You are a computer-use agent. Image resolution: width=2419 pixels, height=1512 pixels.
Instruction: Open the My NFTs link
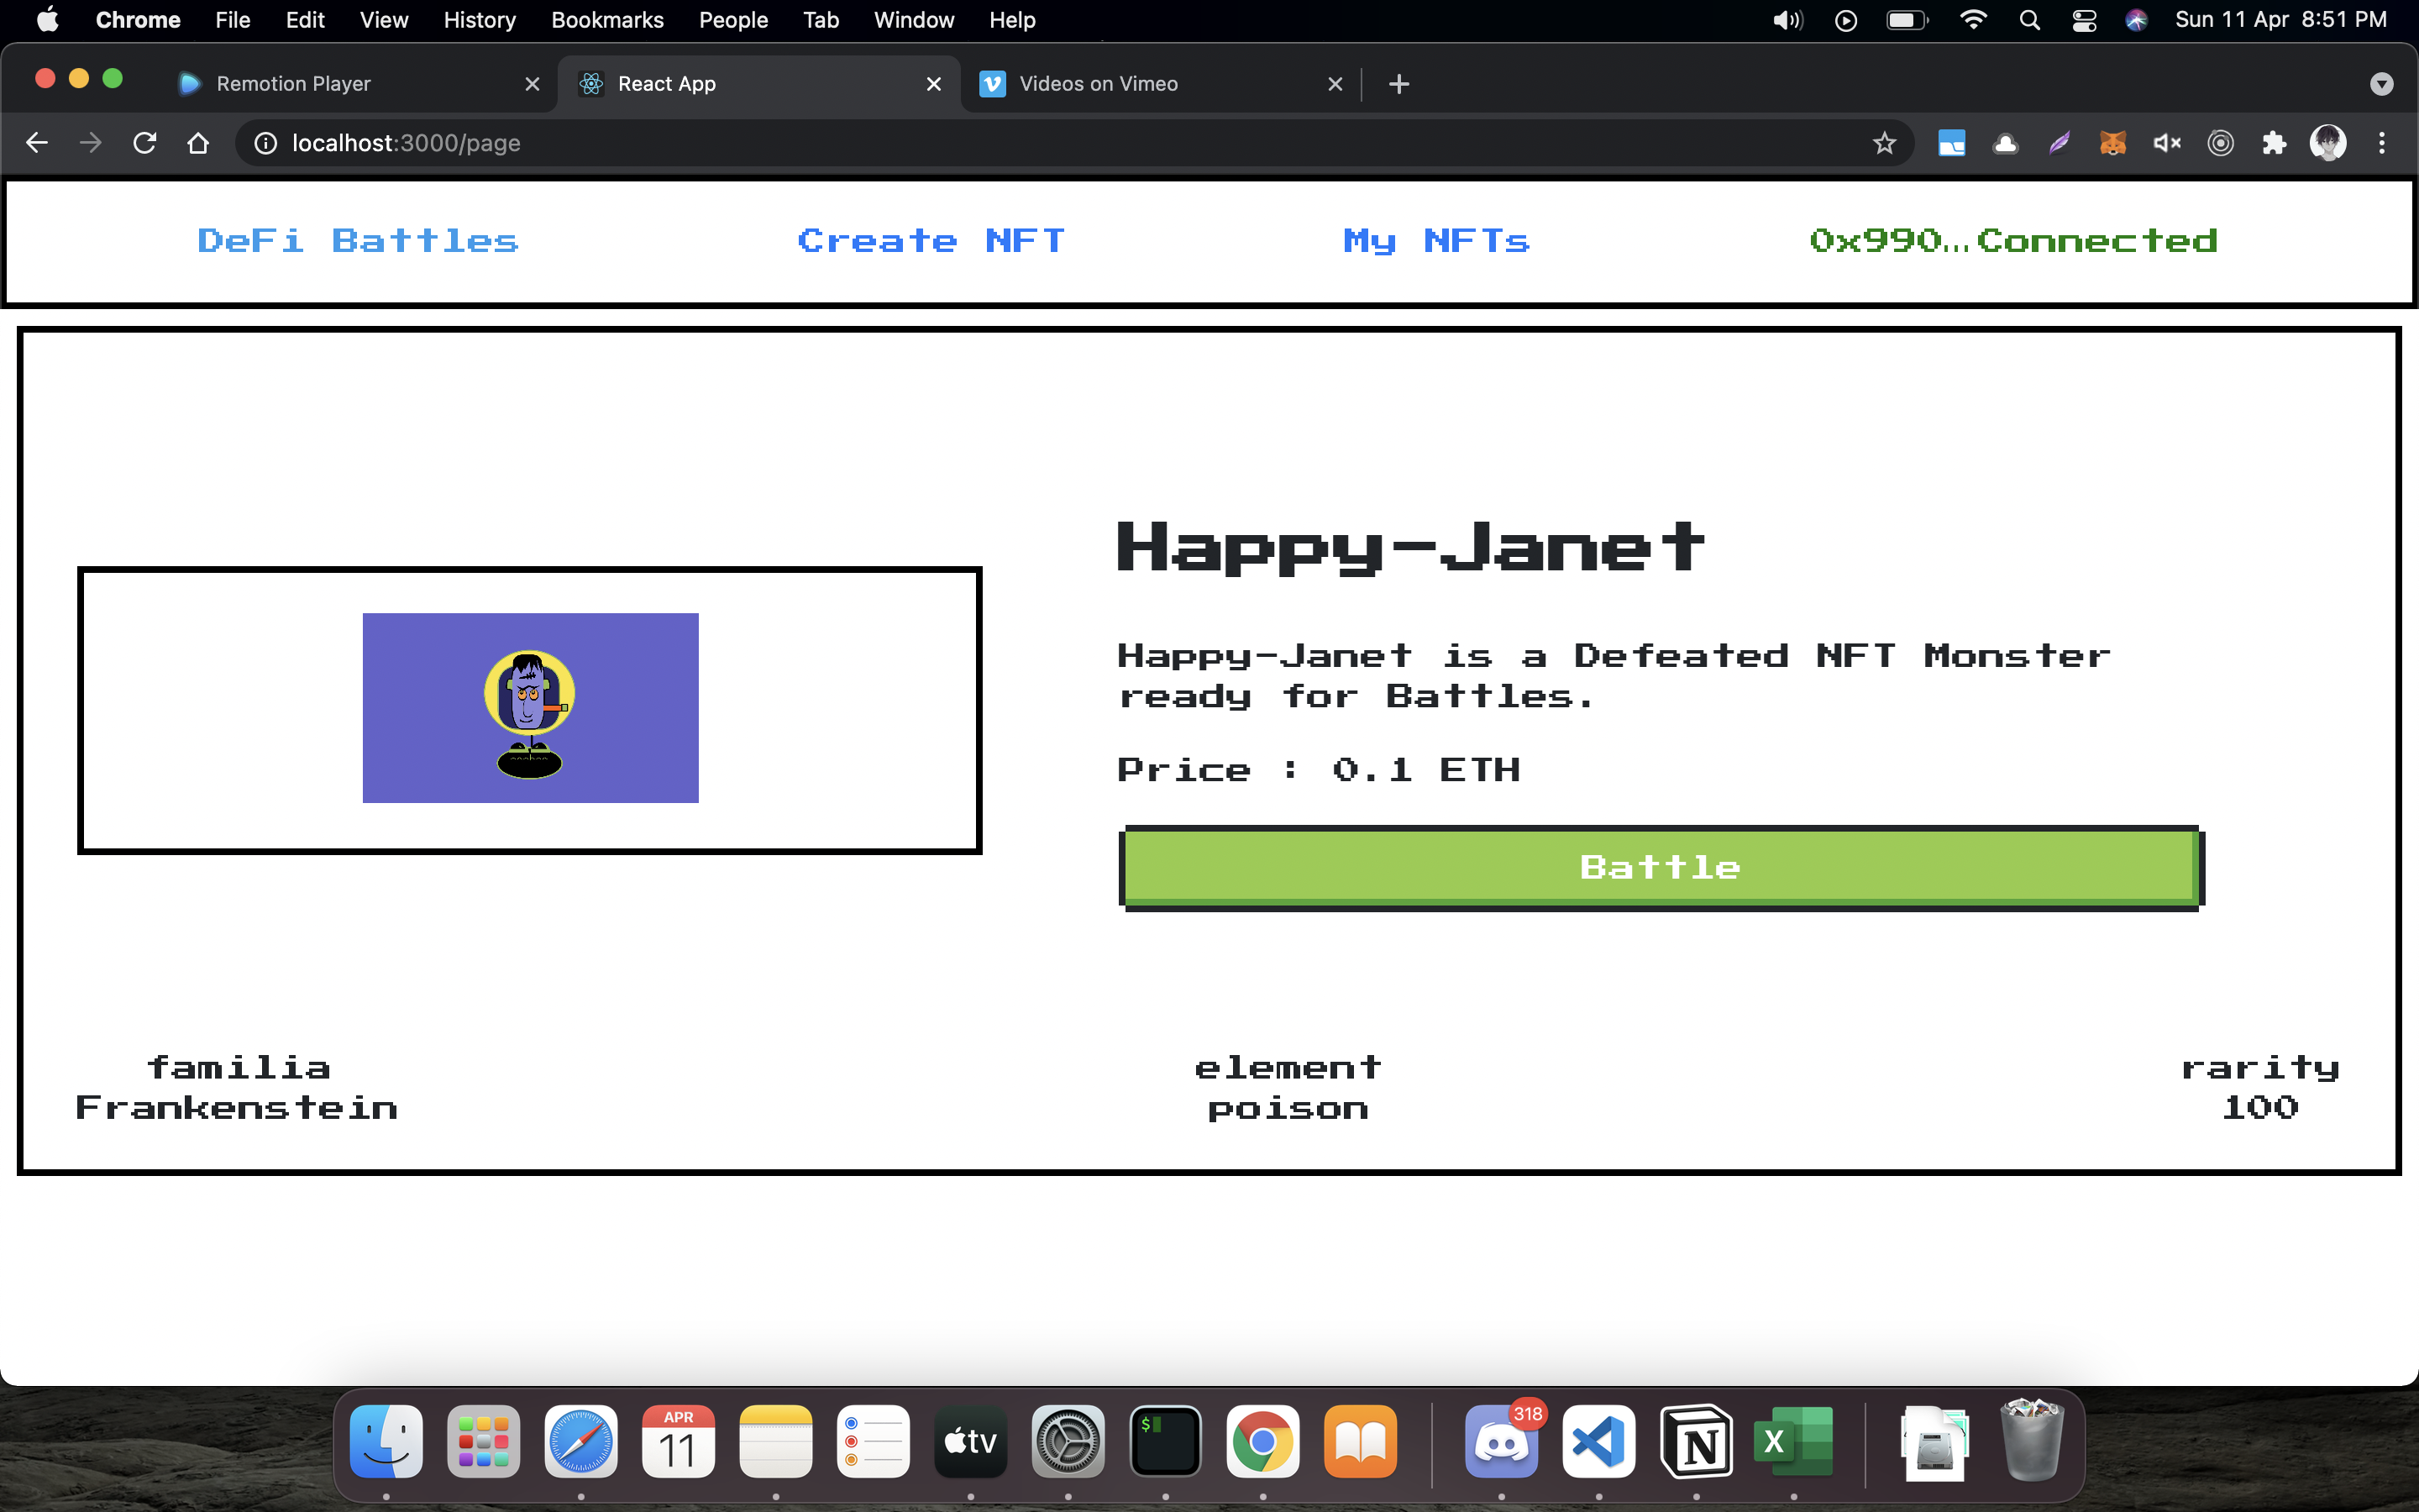point(1436,241)
